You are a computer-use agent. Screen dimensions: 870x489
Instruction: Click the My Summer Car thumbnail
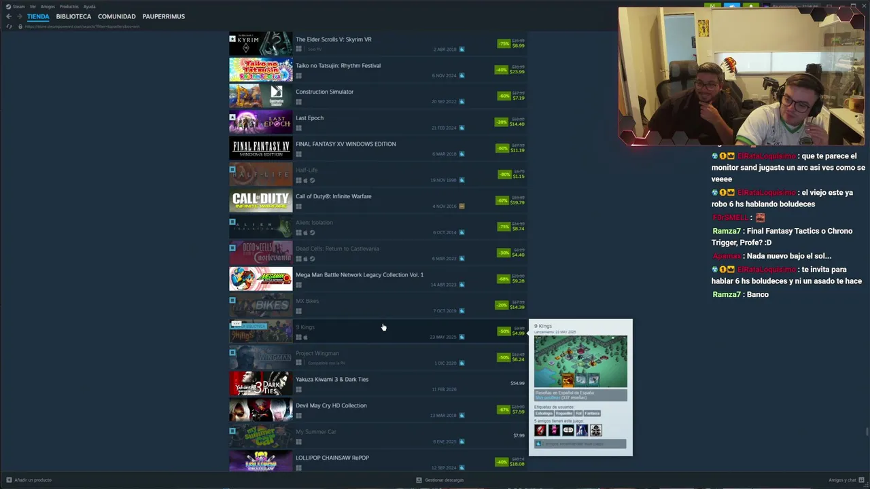pos(261,436)
